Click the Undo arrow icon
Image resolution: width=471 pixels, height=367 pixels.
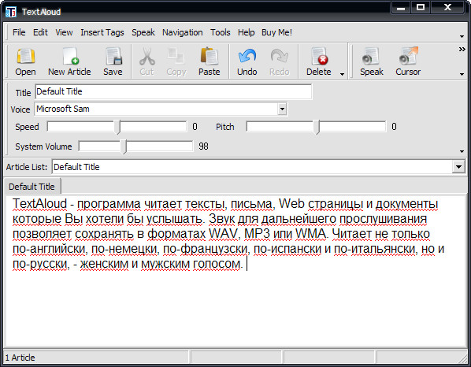click(x=247, y=62)
